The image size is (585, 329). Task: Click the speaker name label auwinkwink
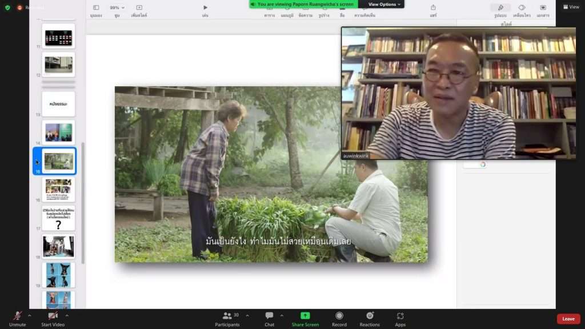355,156
